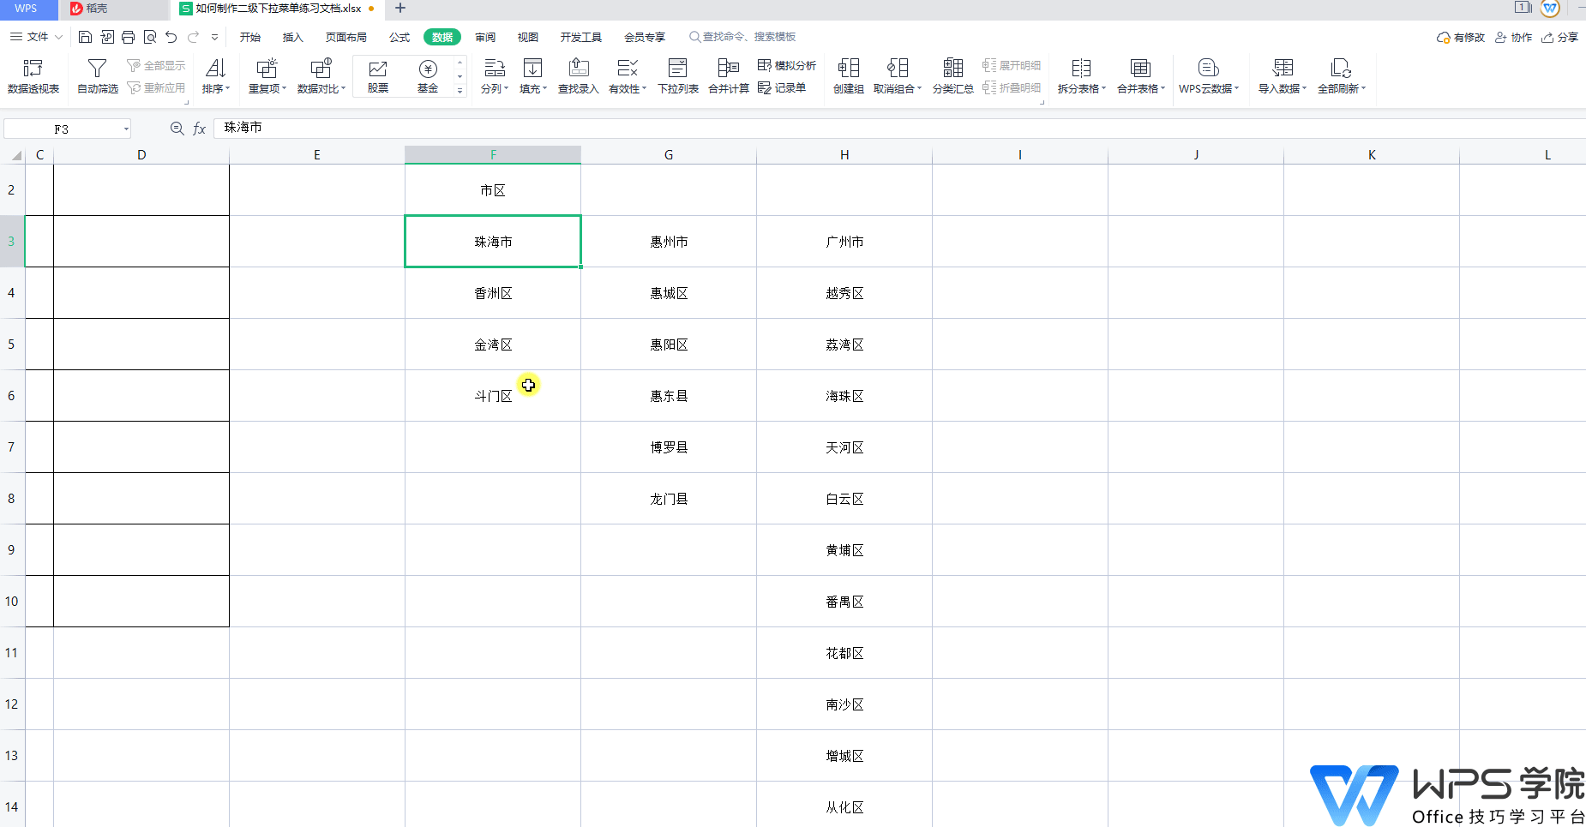Click the 查找命令 search command field
This screenshot has width=1586, height=827.
click(x=743, y=37)
